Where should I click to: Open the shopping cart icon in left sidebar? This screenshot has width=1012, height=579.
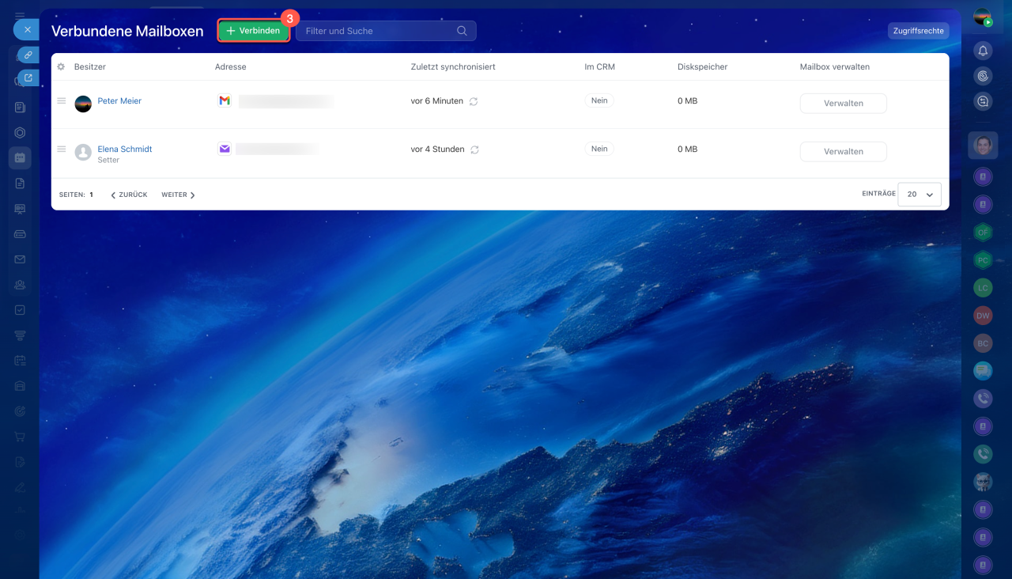[x=20, y=437]
